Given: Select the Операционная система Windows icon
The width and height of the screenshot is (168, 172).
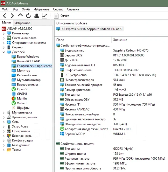Looking at the screenshot, I should [9, 42].
